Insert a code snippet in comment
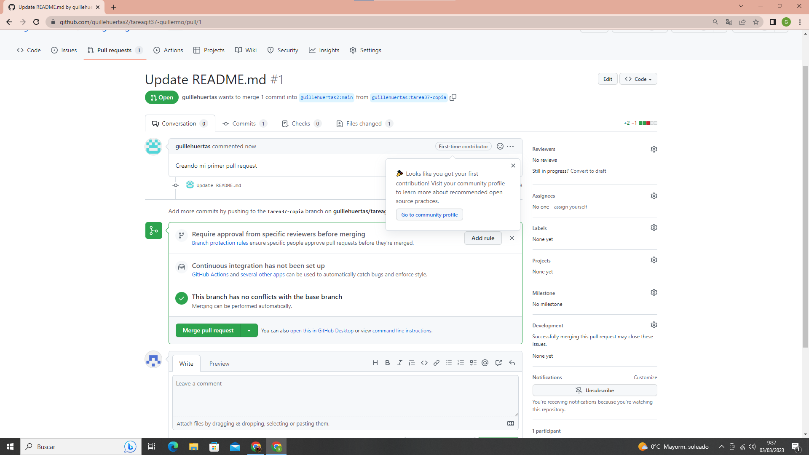The width and height of the screenshot is (809, 455). pyautogui.click(x=424, y=363)
